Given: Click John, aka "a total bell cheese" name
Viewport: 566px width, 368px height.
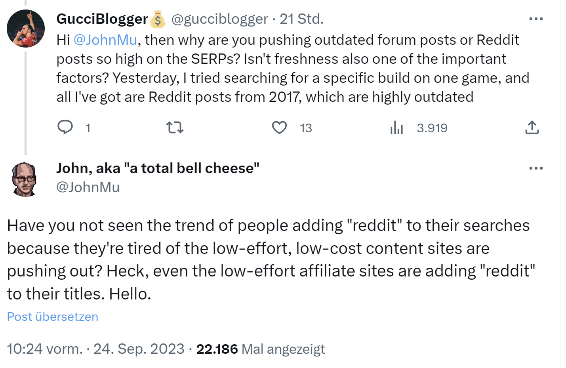Looking at the screenshot, I should coord(158,168).
